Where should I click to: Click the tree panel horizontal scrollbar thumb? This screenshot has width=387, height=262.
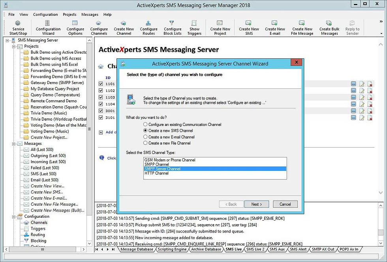(43, 249)
